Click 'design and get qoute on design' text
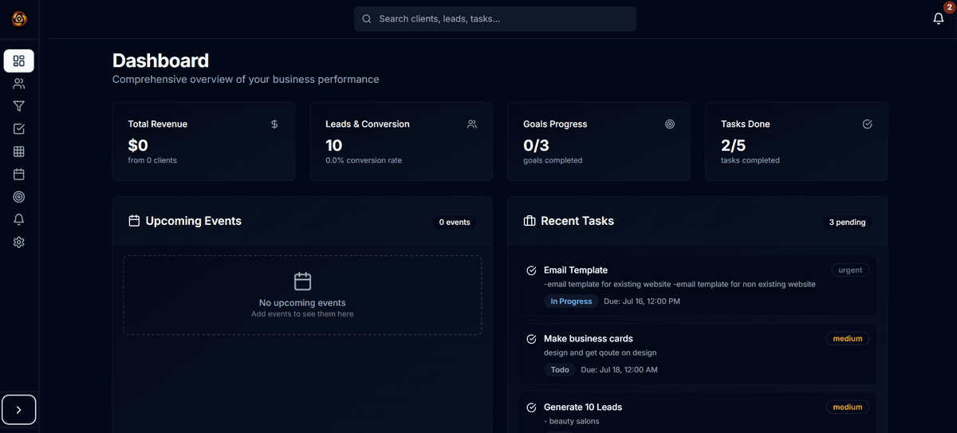The image size is (957, 433). 600,352
